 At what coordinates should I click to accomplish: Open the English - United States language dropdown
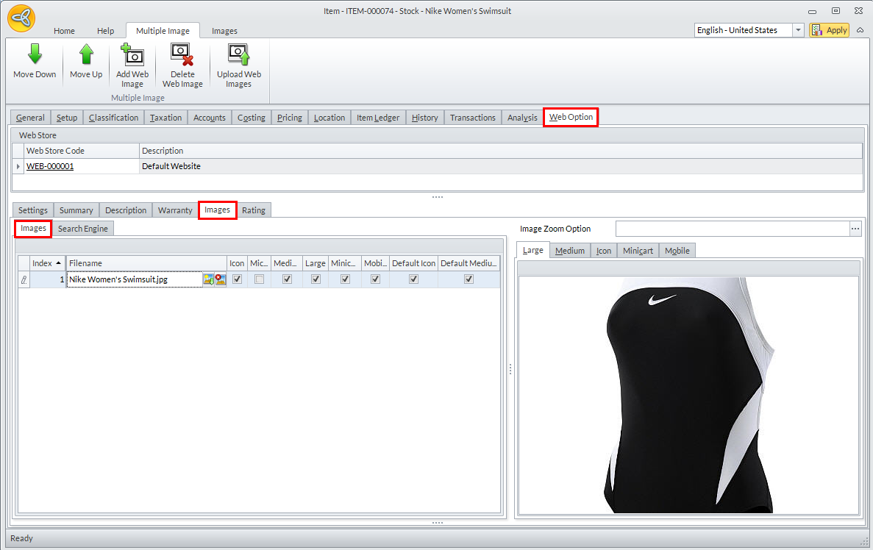click(798, 30)
